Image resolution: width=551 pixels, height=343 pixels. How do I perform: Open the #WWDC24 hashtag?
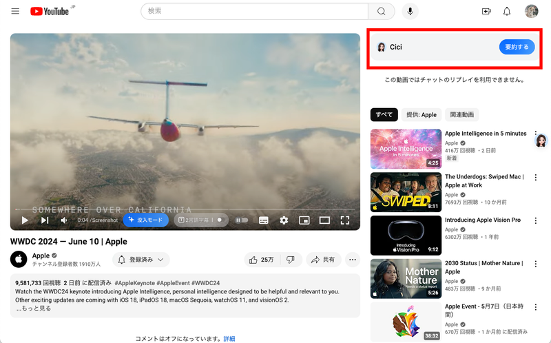(x=205, y=283)
